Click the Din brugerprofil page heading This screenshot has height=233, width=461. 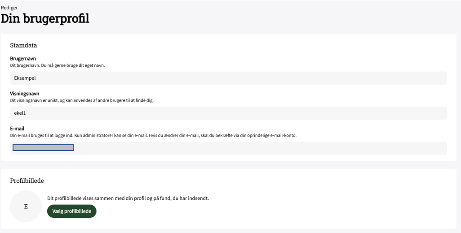[45, 19]
